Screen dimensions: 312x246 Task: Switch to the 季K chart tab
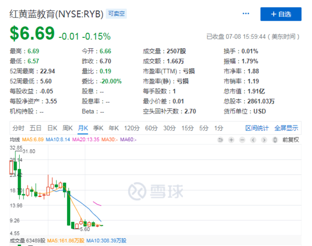pyautogui.click(x=98, y=128)
